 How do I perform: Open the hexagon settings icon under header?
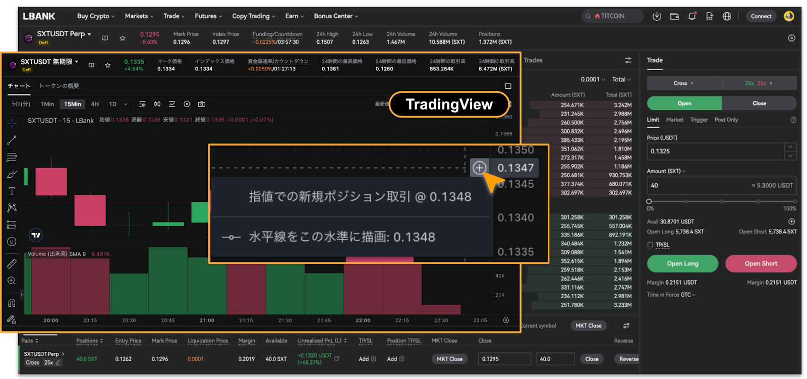(x=791, y=38)
